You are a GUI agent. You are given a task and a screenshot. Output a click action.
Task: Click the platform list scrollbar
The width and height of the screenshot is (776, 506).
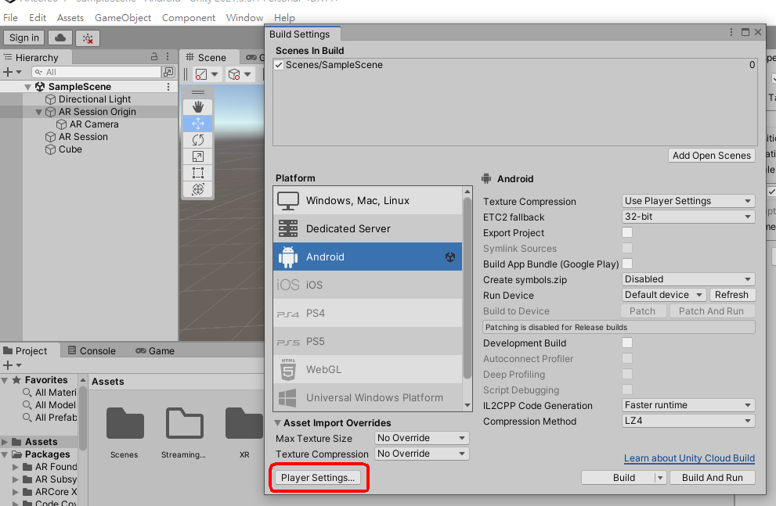[467, 289]
